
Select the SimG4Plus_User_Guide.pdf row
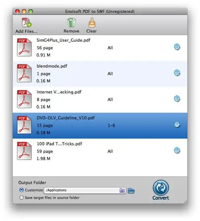[100, 48]
